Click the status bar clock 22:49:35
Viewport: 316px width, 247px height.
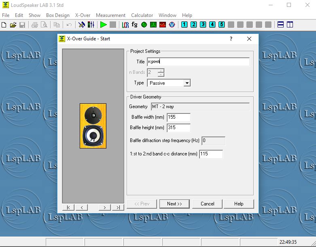pyautogui.click(x=288, y=242)
